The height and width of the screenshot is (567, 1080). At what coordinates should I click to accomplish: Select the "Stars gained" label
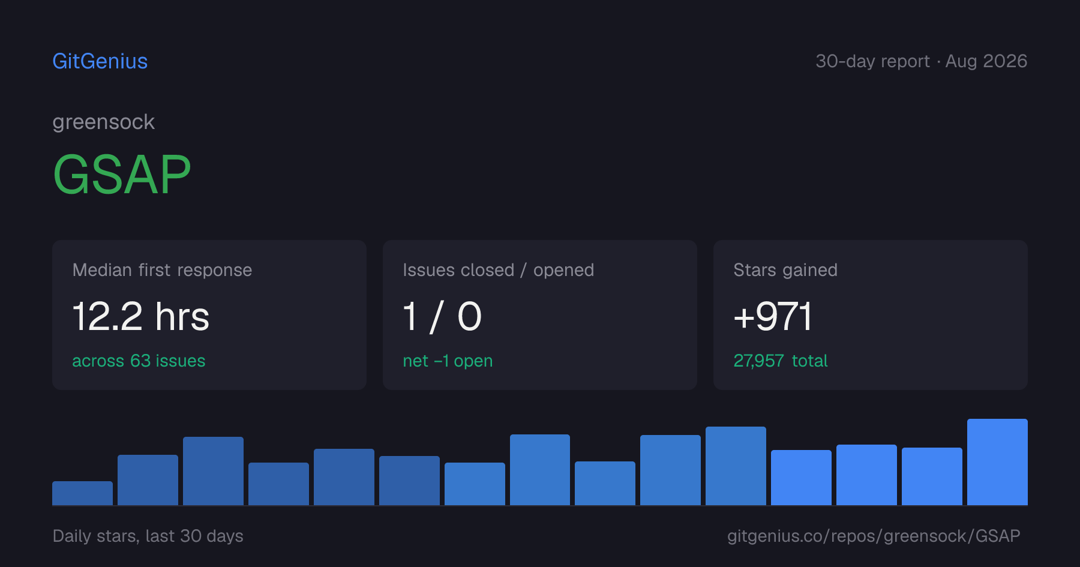click(785, 270)
